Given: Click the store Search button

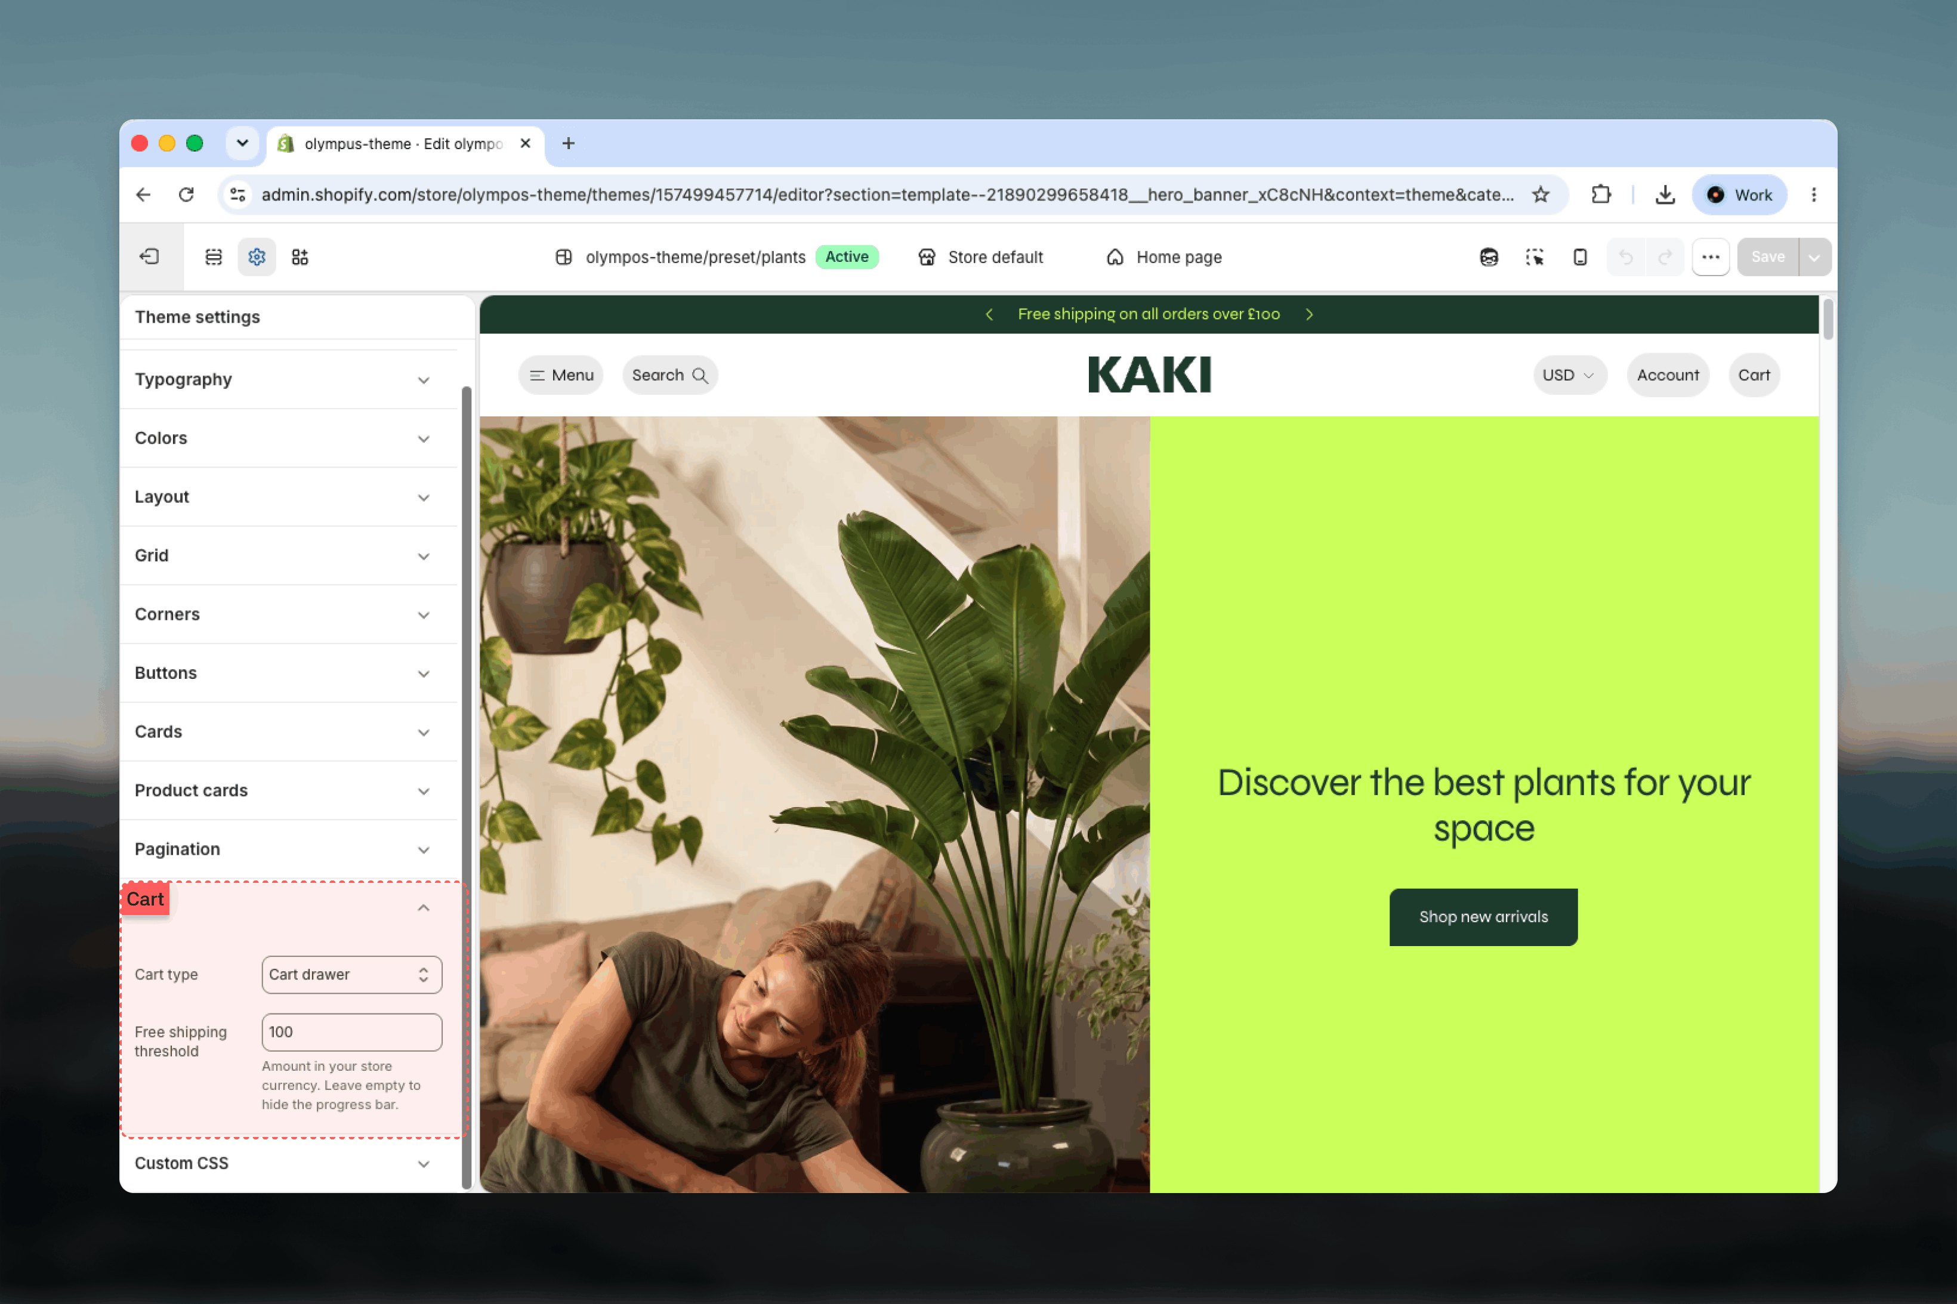Looking at the screenshot, I should tap(669, 375).
